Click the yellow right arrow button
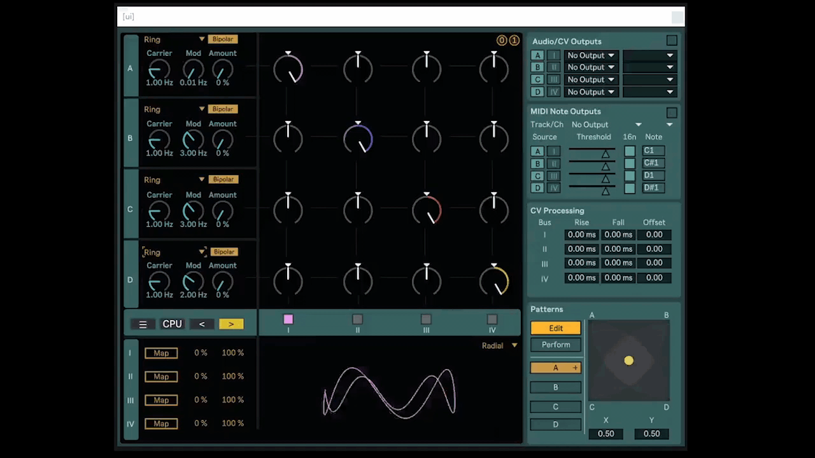The height and width of the screenshot is (458, 815). [x=231, y=324]
